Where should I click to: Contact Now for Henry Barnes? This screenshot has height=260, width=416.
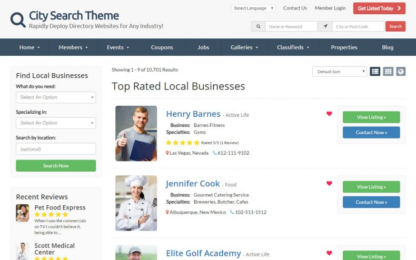point(371,132)
